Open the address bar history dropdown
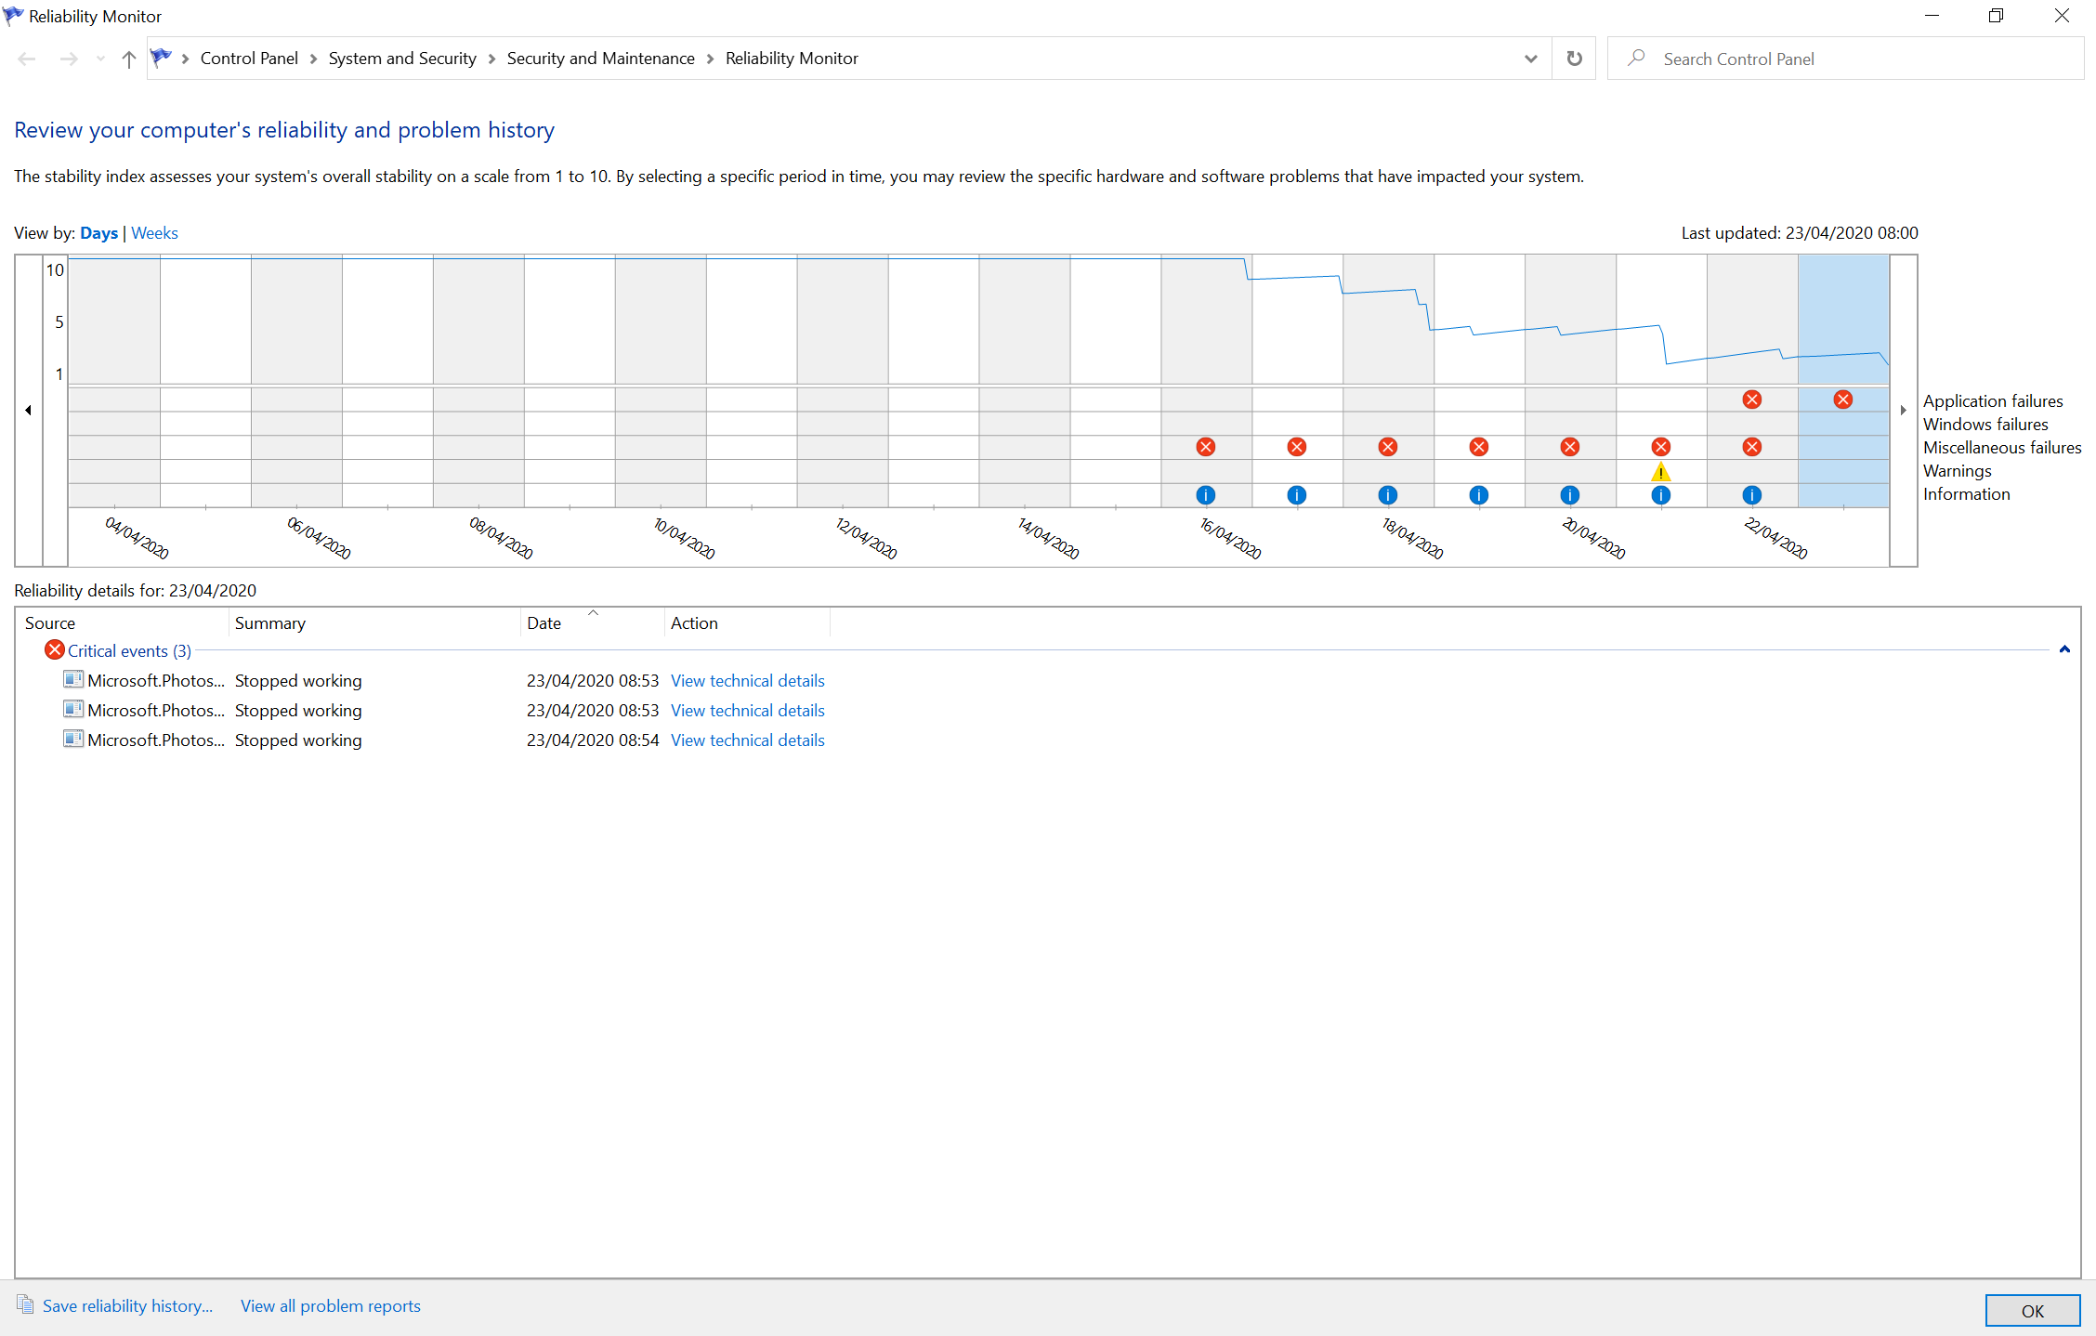This screenshot has width=2096, height=1336. pos(1530,59)
